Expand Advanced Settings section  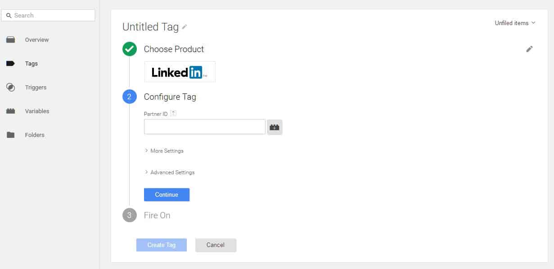tap(170, 172)
